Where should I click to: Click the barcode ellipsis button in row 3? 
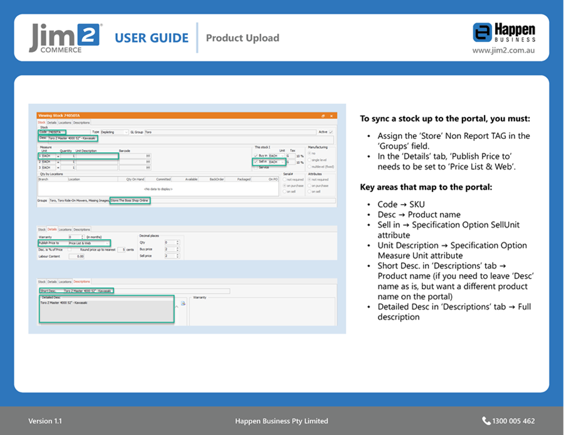(148, 168)
